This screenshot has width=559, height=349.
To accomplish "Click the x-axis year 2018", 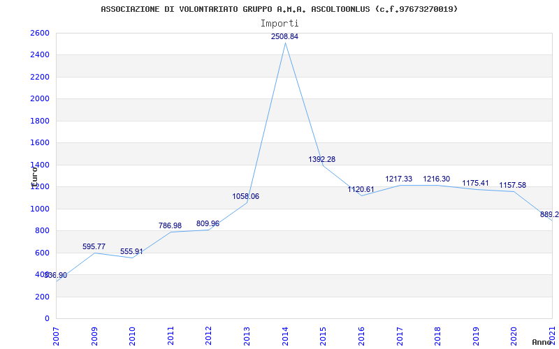I will (437, 336).
